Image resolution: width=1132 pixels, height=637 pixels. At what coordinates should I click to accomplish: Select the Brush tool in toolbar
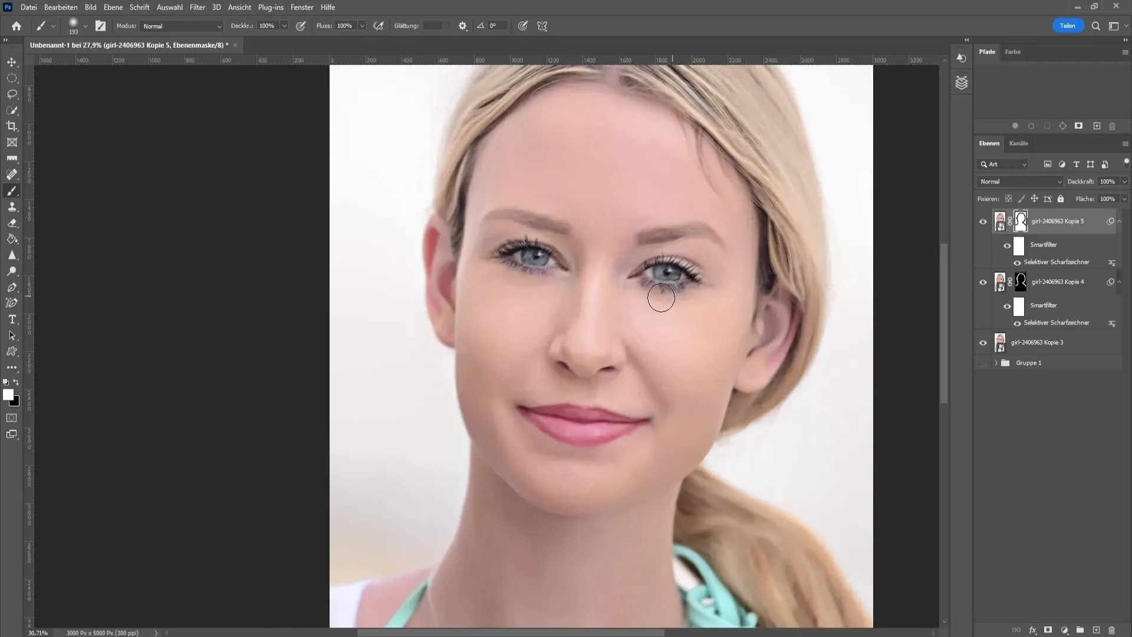12,191
